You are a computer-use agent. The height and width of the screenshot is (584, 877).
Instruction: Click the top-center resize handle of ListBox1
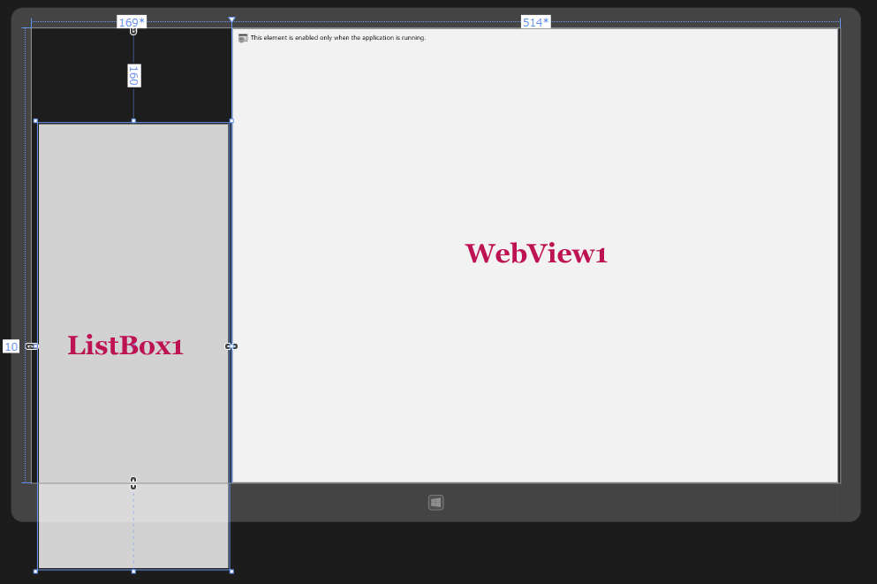(133, 121)
